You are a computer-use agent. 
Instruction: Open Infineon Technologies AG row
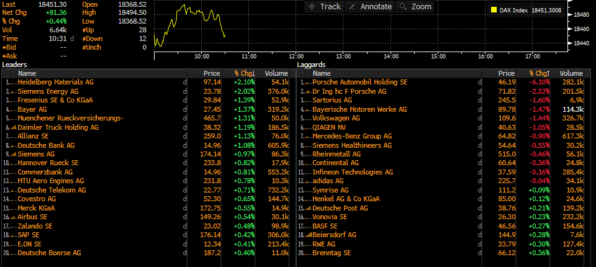coord(353,172)
